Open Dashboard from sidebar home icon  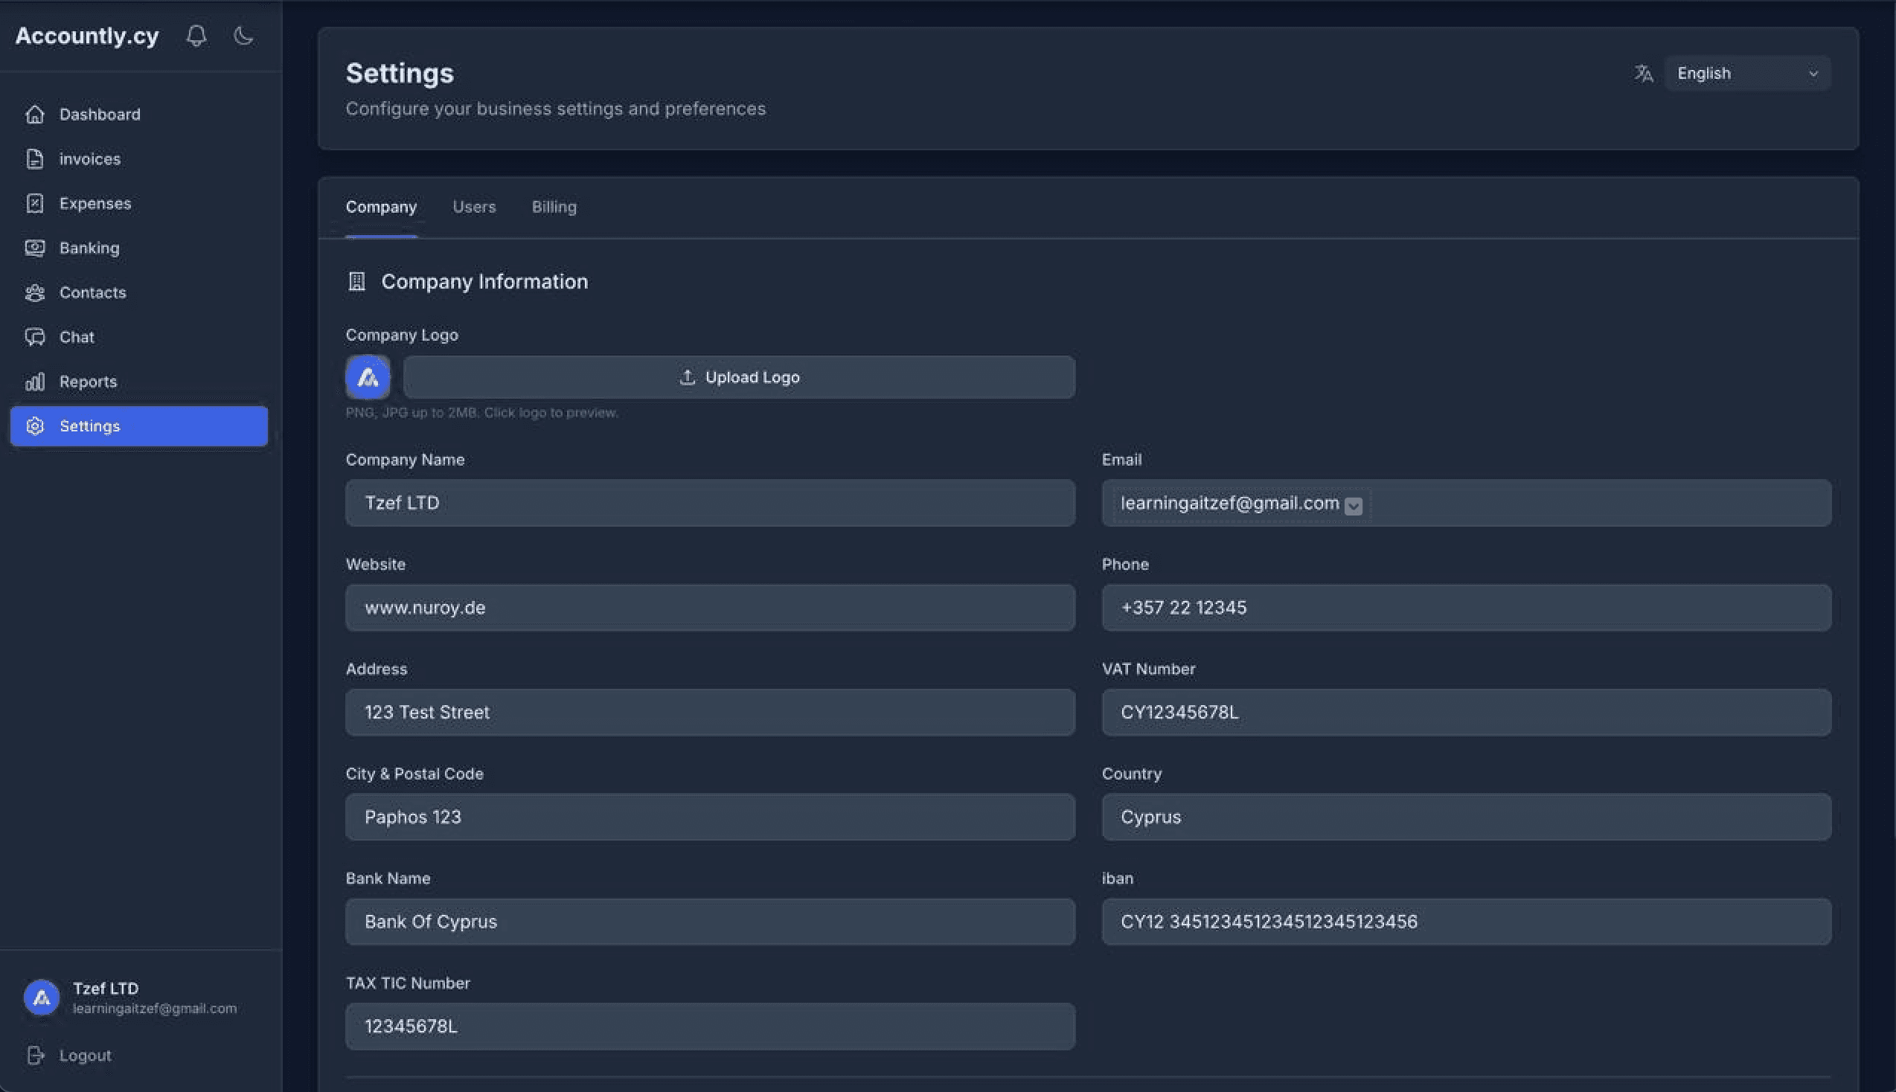point(34,114)
